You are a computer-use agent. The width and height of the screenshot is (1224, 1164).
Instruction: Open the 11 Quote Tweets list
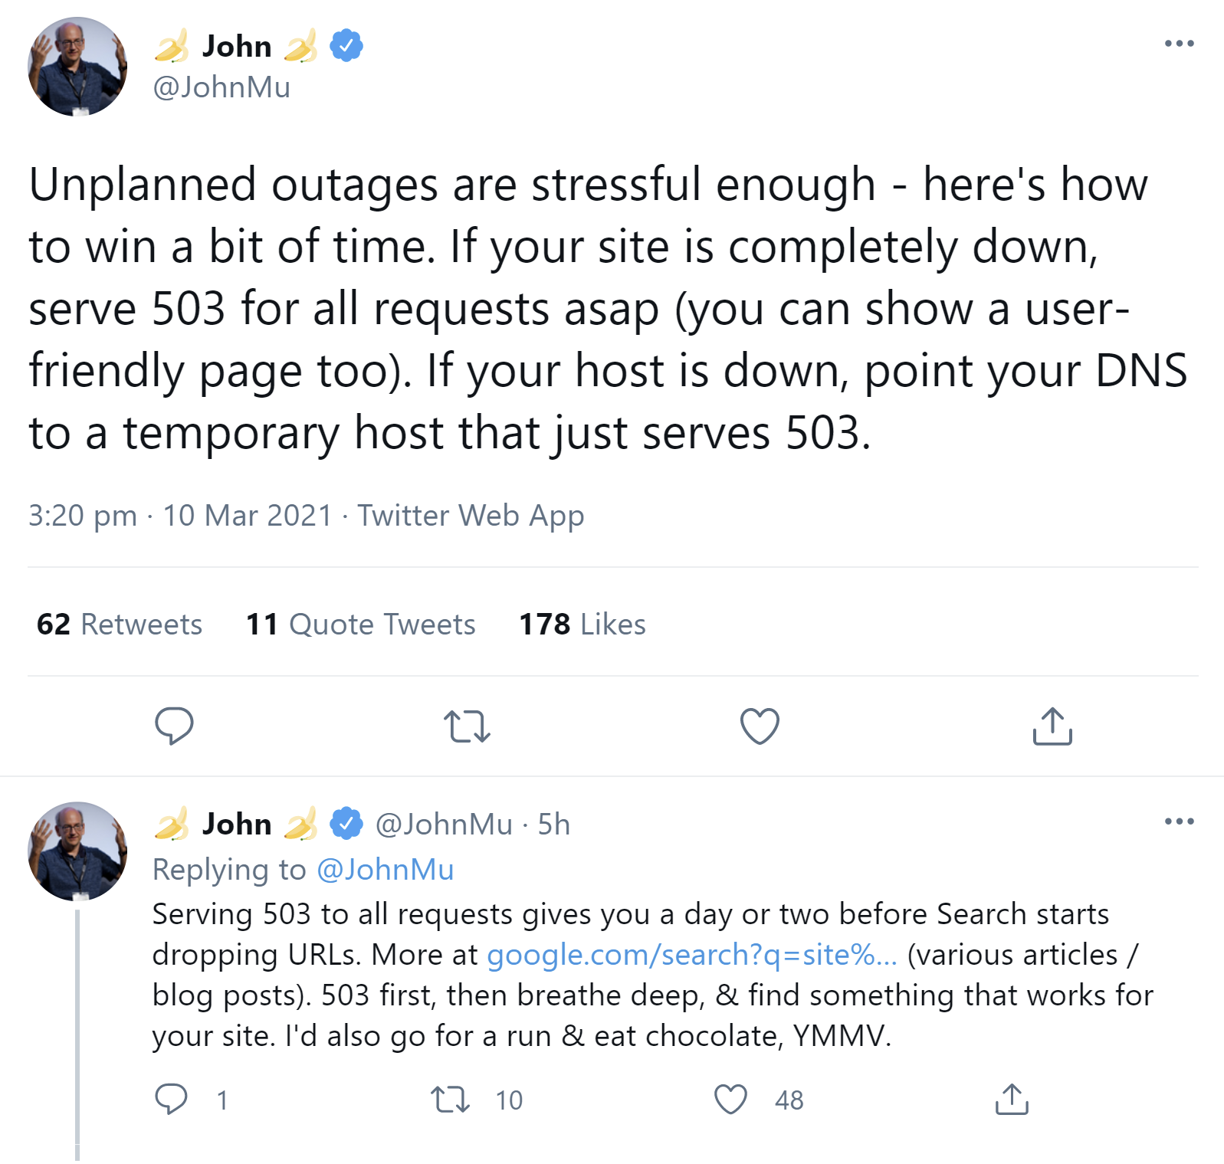click(360, 625)
